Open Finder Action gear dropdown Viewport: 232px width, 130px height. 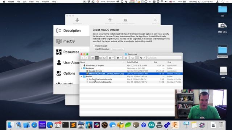point(119,58)
